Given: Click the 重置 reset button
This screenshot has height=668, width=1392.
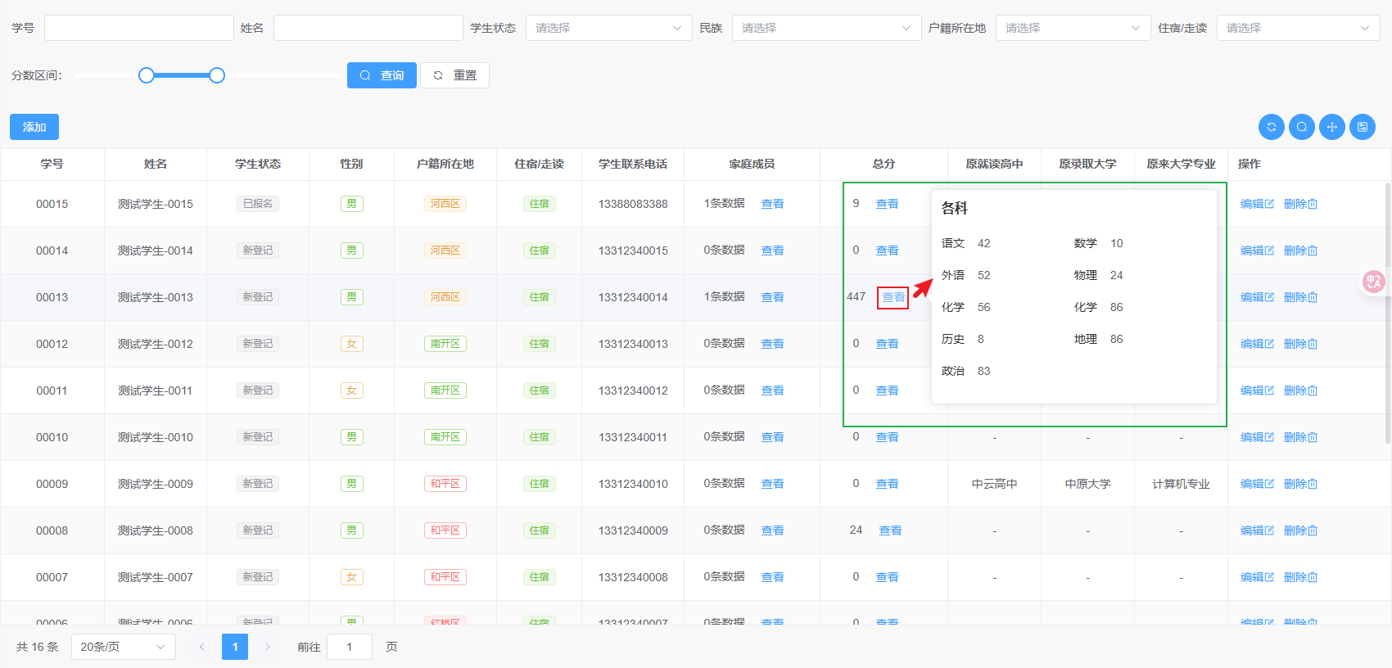Looking at the screenshot, I should [x=454, y=75].
